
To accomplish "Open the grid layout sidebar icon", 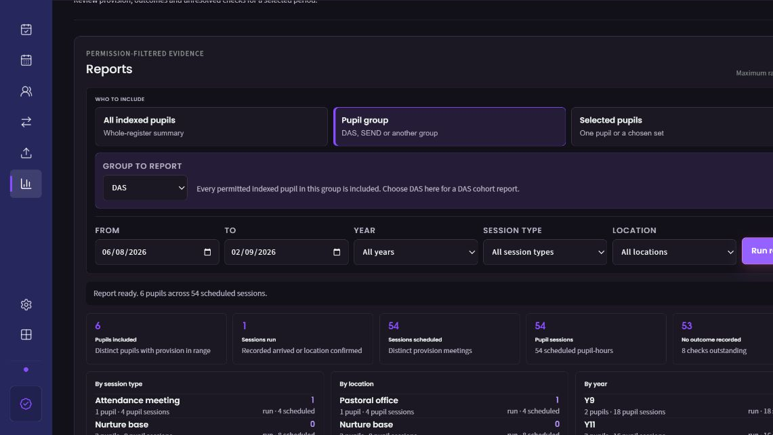I will point(26,335).
